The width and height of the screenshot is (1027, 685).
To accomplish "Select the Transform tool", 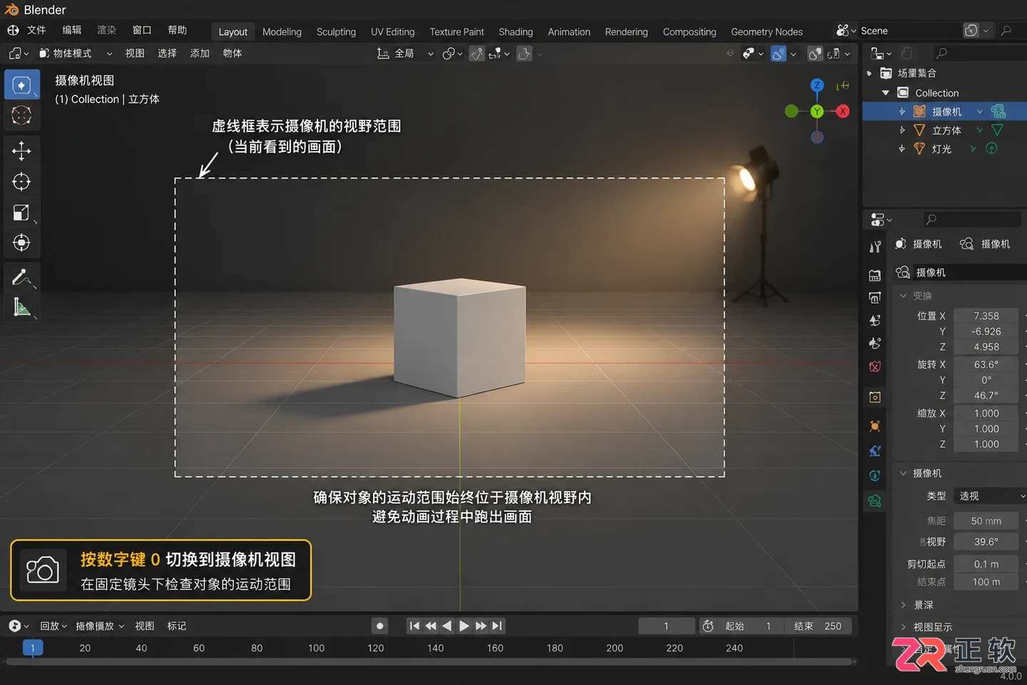I will pyautogui.click(x=22, y=243).
